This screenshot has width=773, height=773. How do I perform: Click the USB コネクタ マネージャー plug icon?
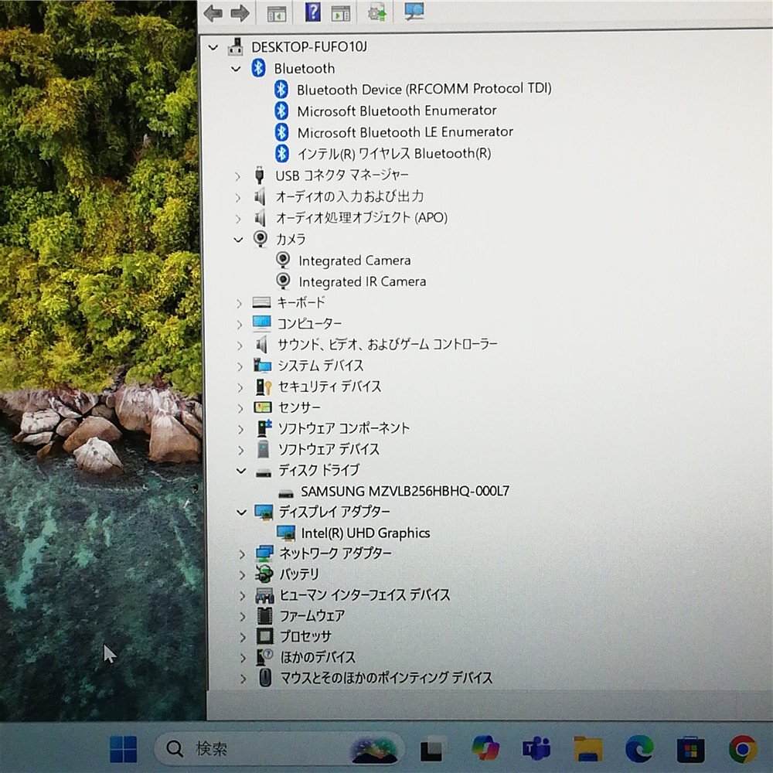(259, 175)
